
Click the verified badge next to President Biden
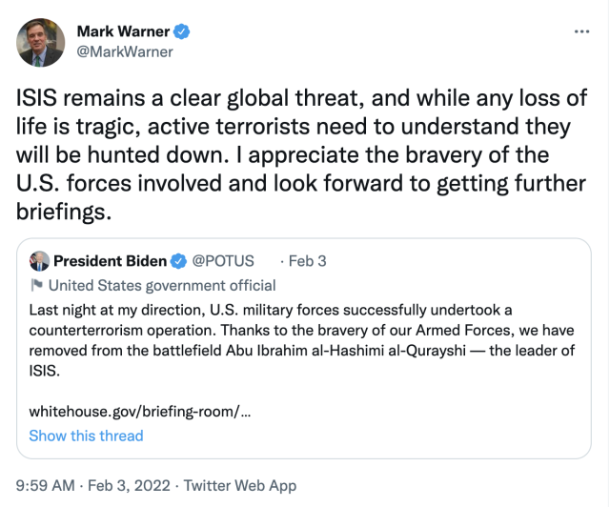click(177, 261)
